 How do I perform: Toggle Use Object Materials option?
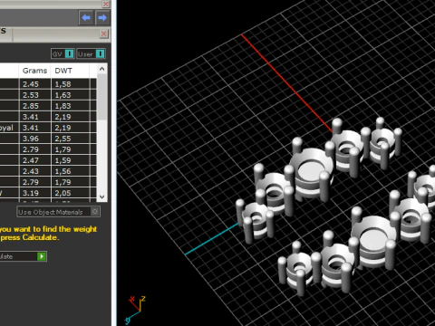point(58,212)
